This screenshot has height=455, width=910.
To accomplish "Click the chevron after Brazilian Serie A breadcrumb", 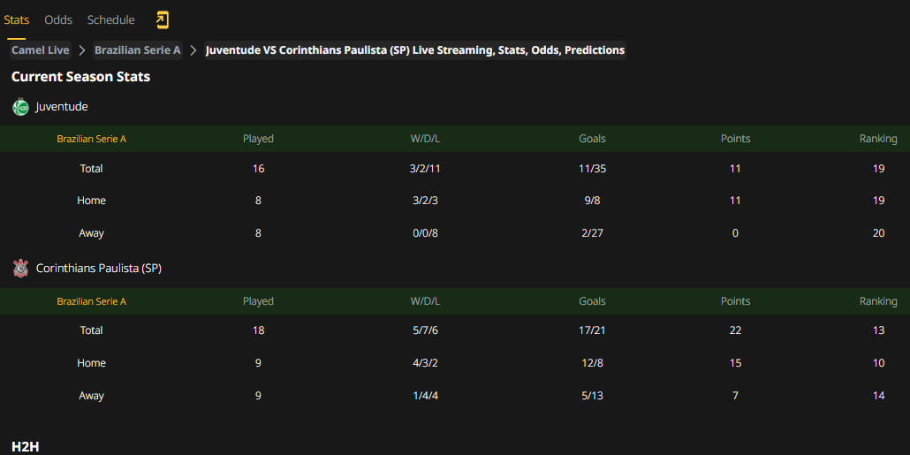I will 193,50.
